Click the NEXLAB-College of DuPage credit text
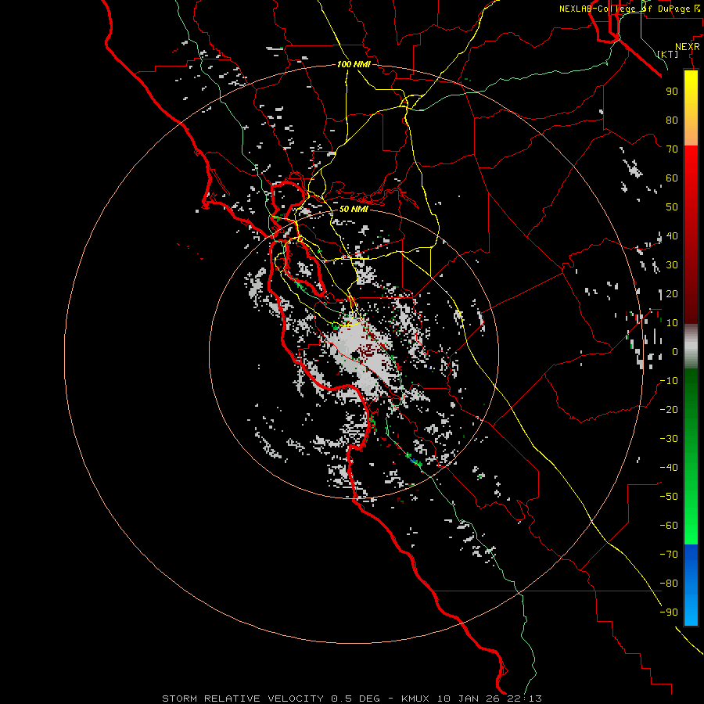Viewport: 704px width, 704px height. (x=629, y=9)
